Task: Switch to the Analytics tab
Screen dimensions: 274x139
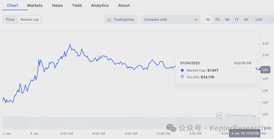Action: (100, 5)
